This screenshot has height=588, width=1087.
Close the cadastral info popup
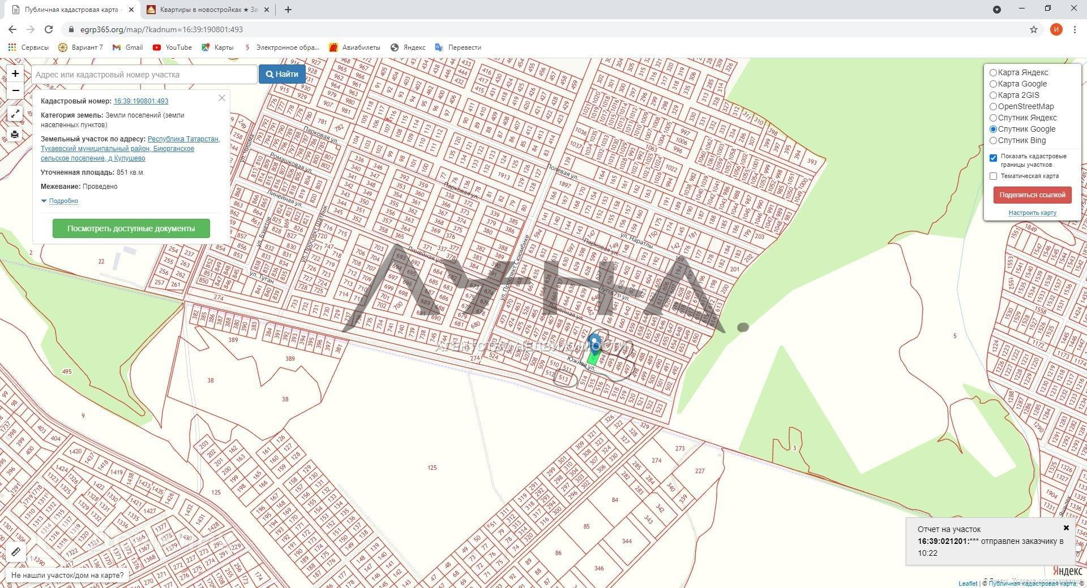click(222, 98)
